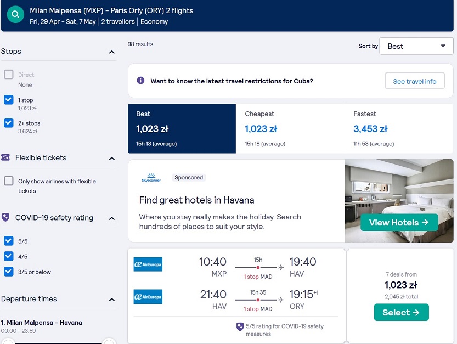Click the COVID-19 5/5 rating shield badge
457x344 pixels.
click(240, 326)
